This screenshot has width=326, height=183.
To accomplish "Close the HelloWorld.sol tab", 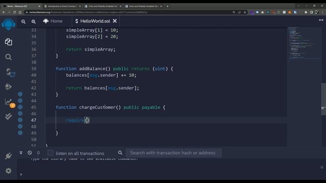I will tap(115, 21).
